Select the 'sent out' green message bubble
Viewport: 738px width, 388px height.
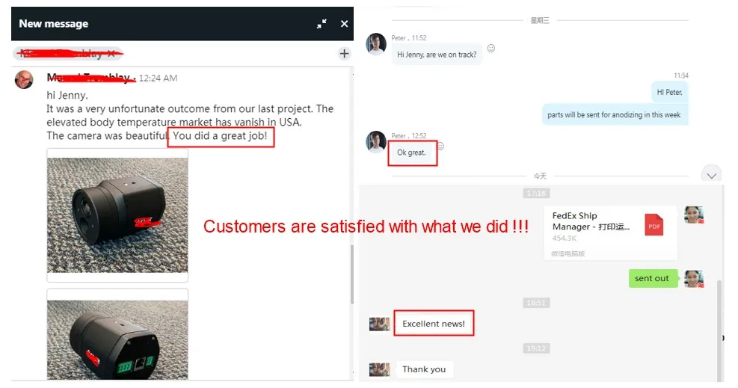653,278
